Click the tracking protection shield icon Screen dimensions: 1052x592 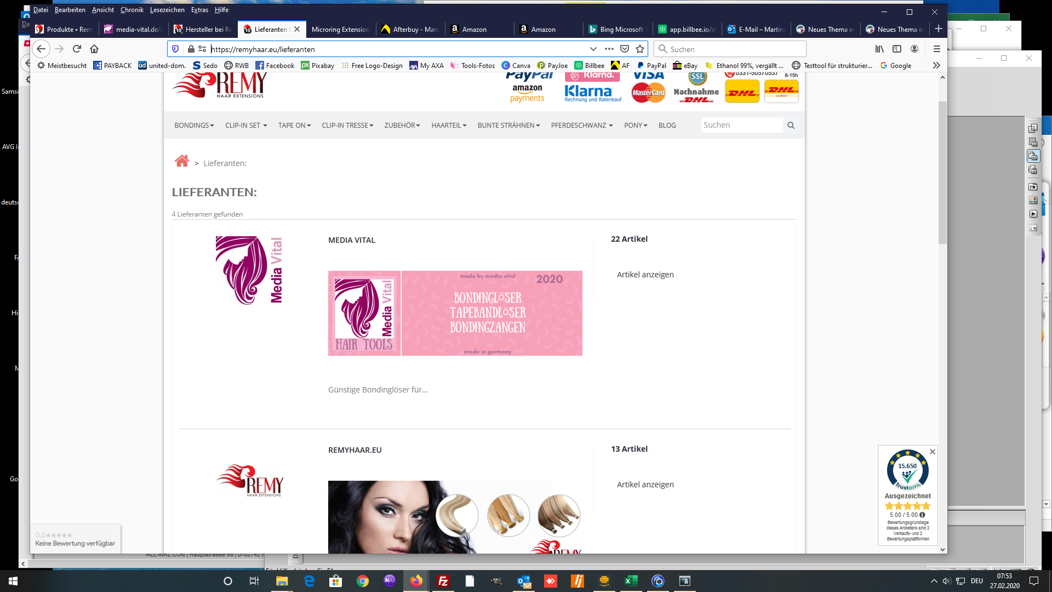coord(175,49)
